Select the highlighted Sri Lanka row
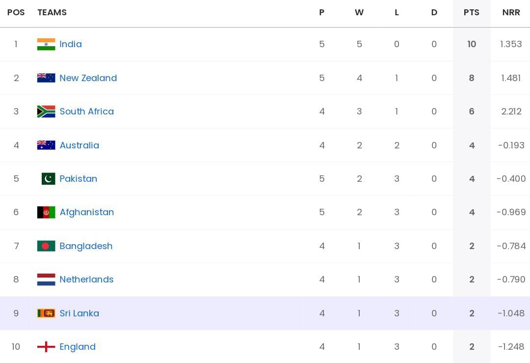The image size is (530, 363). point(221,313)
